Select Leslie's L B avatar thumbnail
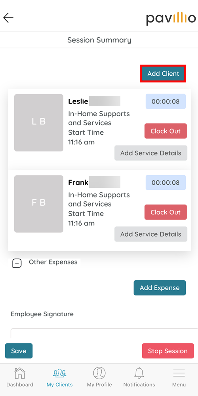The width and height of the screenshot is (198, 396). click(x=38, y=123)
